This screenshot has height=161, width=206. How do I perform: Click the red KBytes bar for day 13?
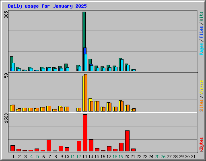85,133
